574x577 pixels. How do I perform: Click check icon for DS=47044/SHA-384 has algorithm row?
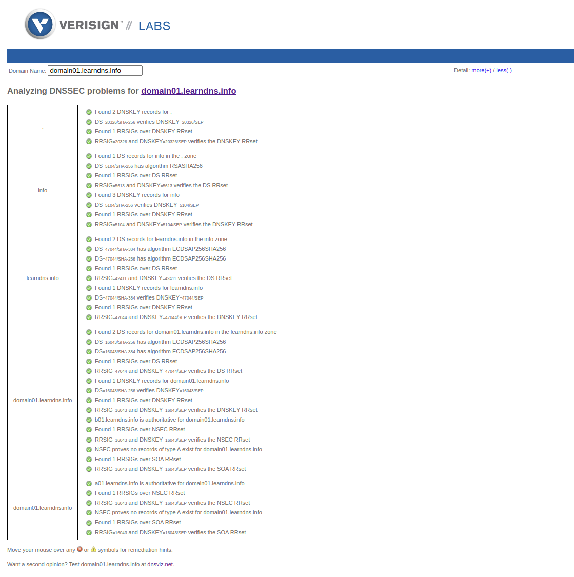click(x=89, y=249)
